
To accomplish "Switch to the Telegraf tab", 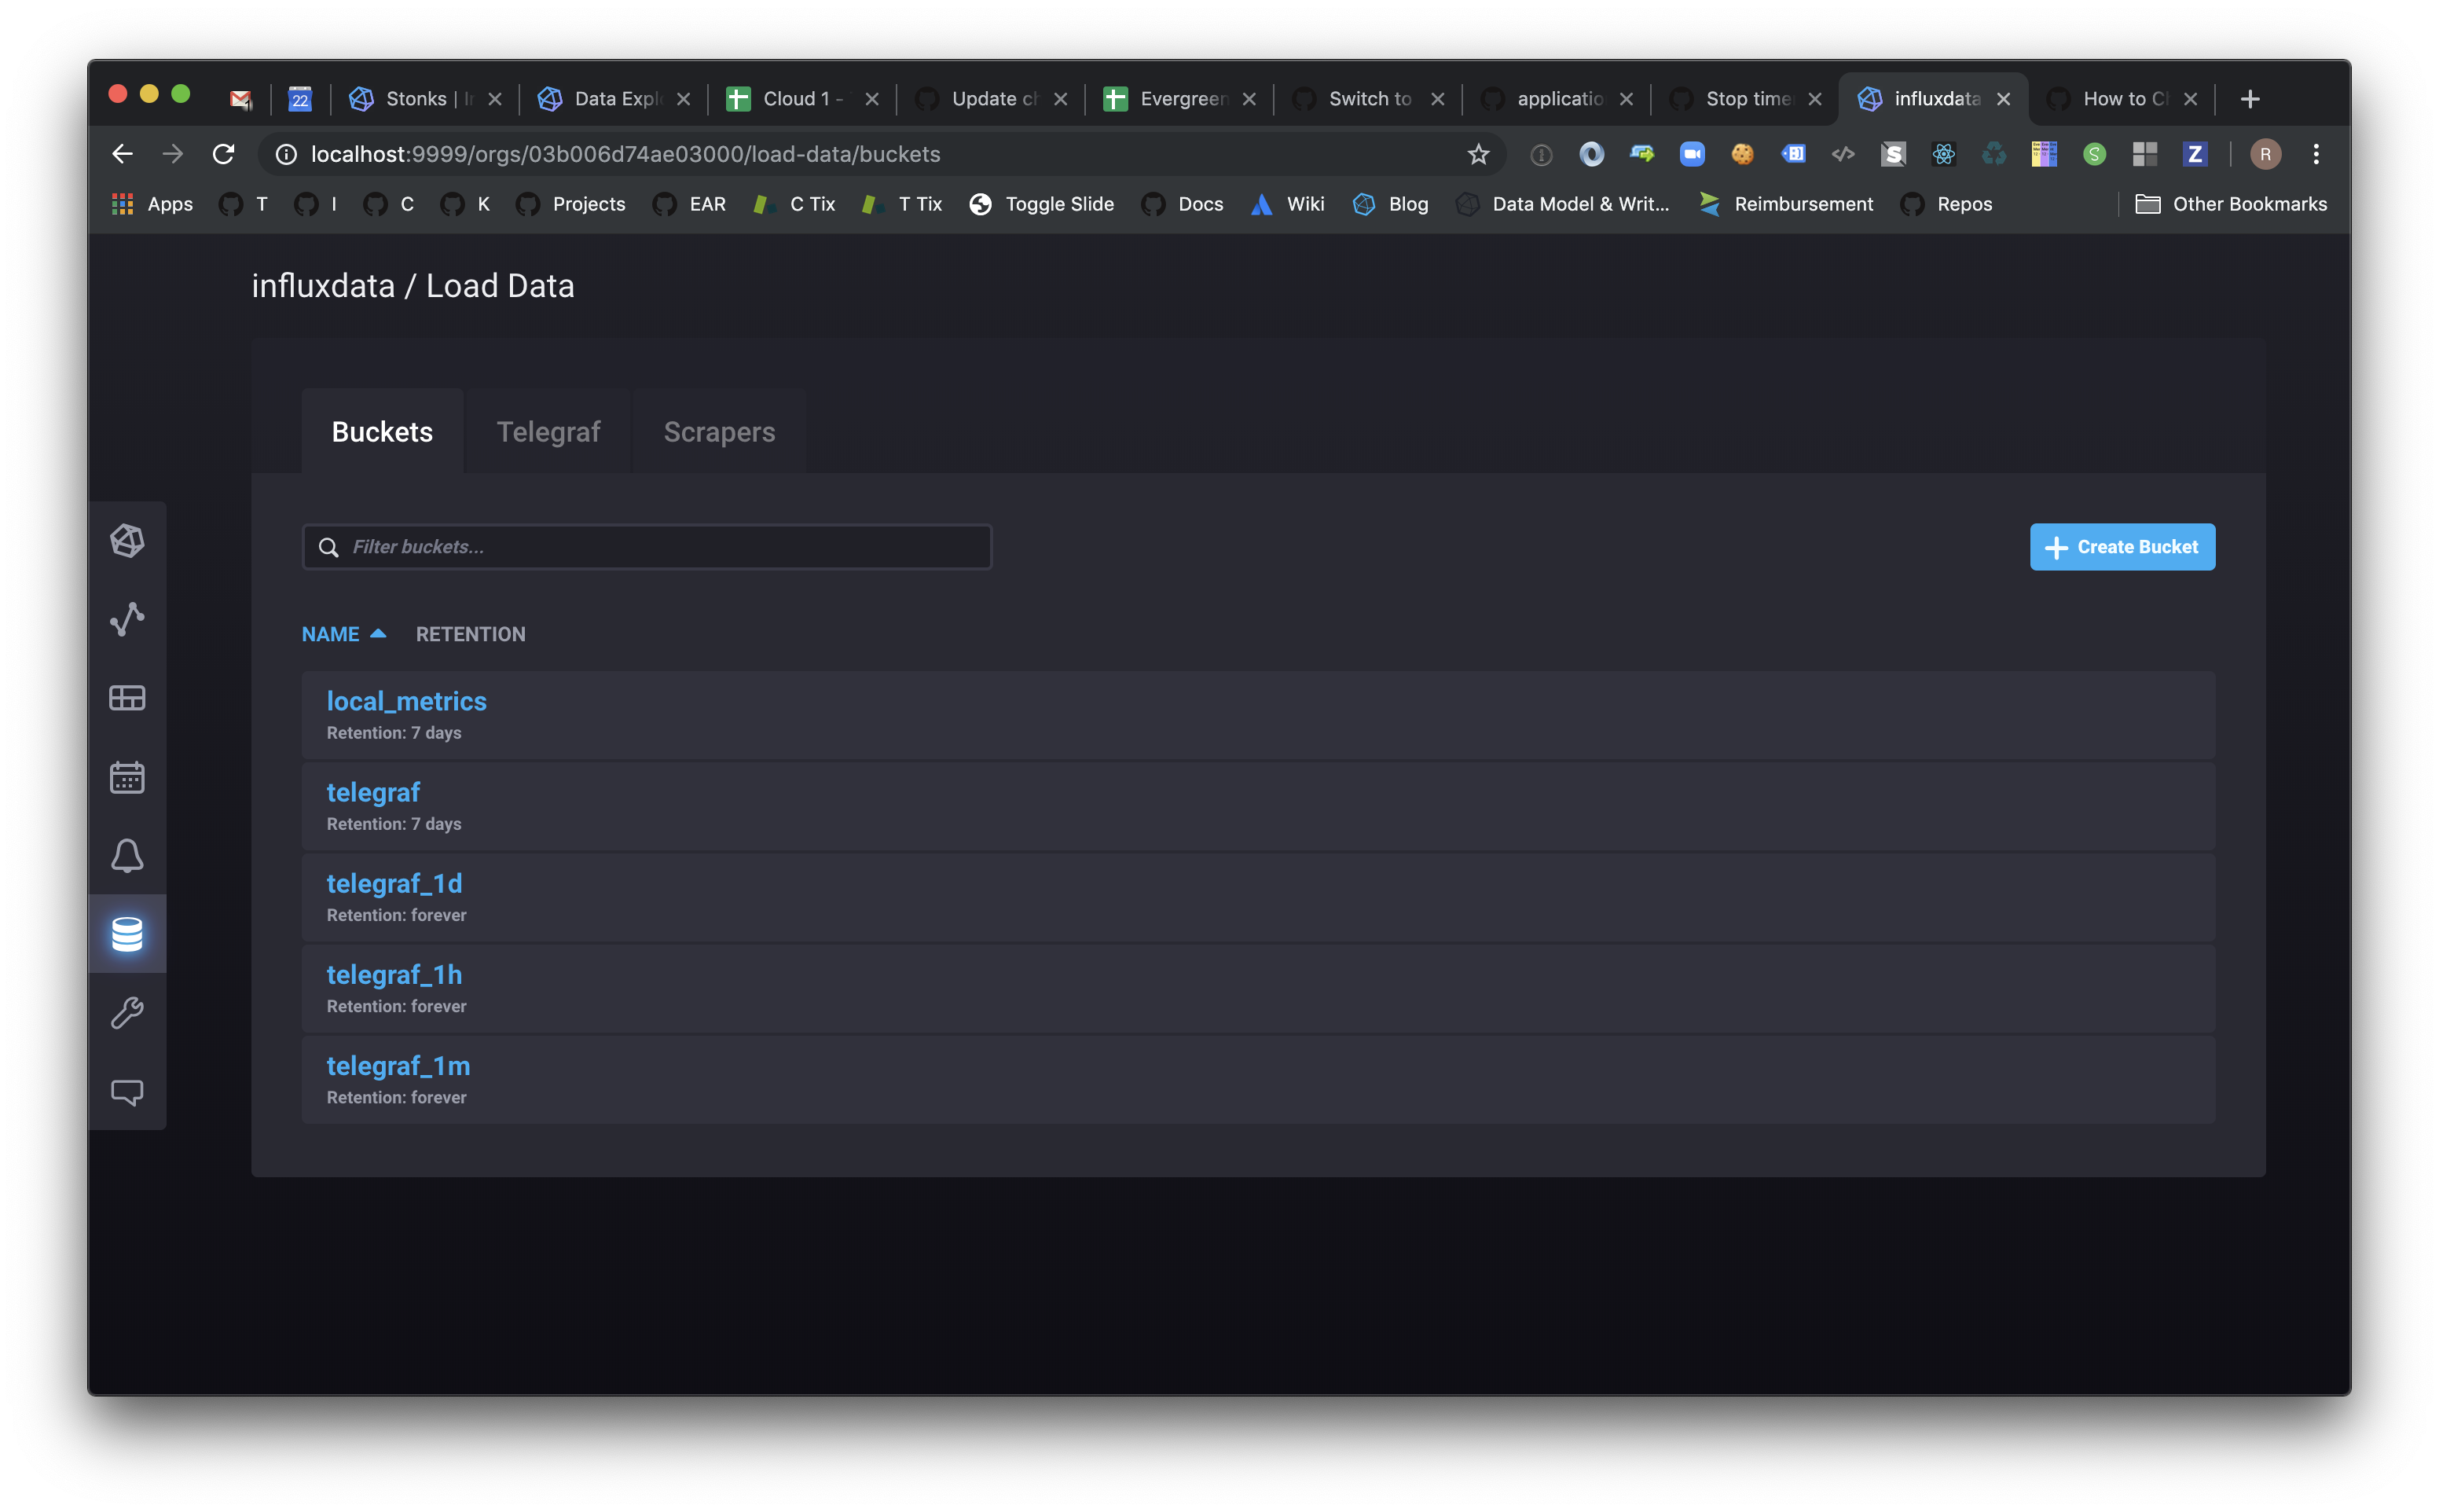I will [x=548, y=432].
